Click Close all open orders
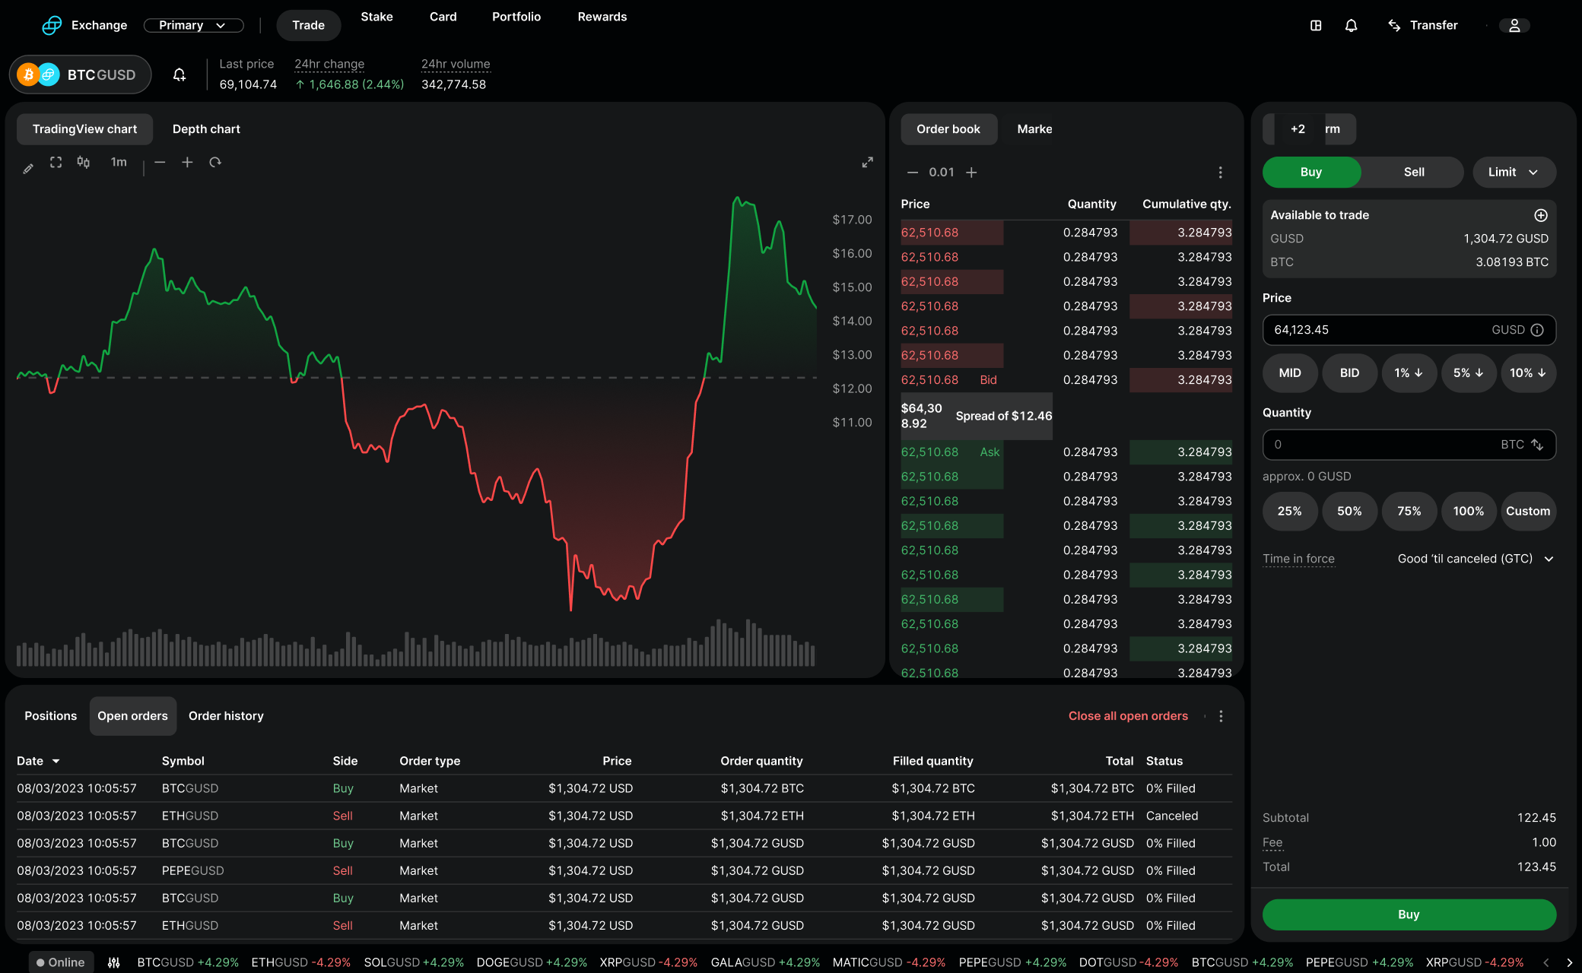 (1128, 716)
